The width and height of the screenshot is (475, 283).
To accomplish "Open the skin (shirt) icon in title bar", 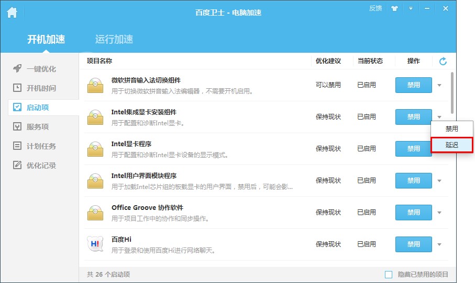I will pos(394,8).
